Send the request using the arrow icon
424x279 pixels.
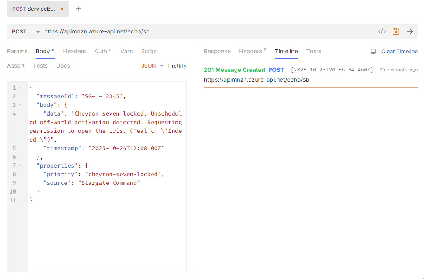coord(410,31)
